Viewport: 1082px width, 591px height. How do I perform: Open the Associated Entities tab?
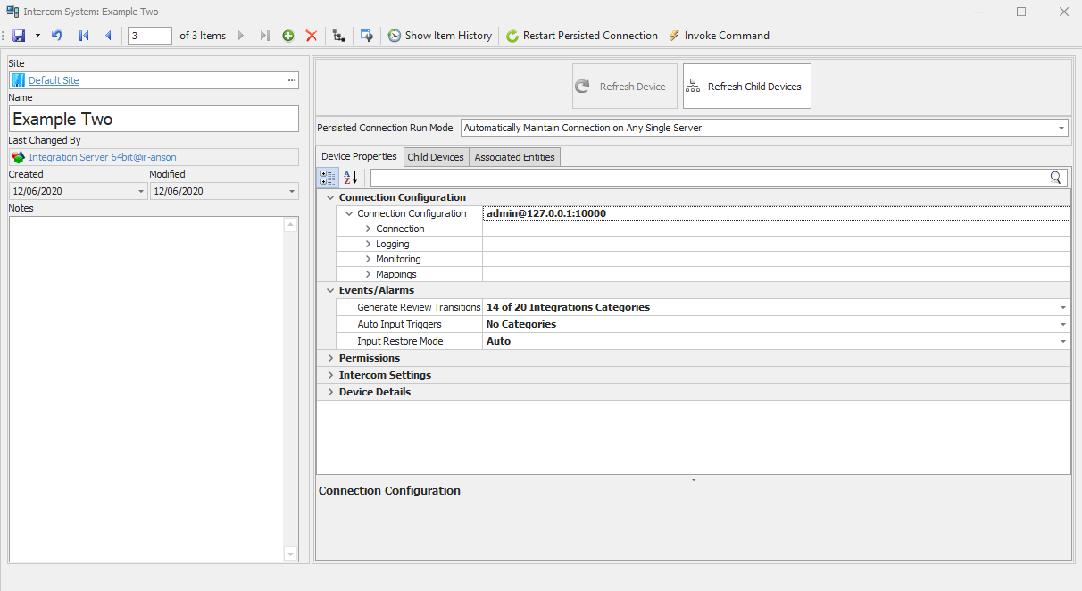click(514, 157)
